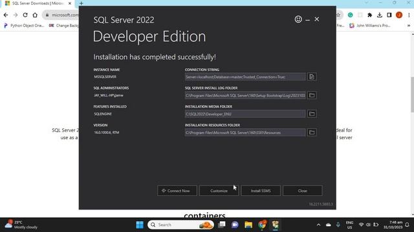Open File Explorer from taskbar

click(x=248, y=225)
